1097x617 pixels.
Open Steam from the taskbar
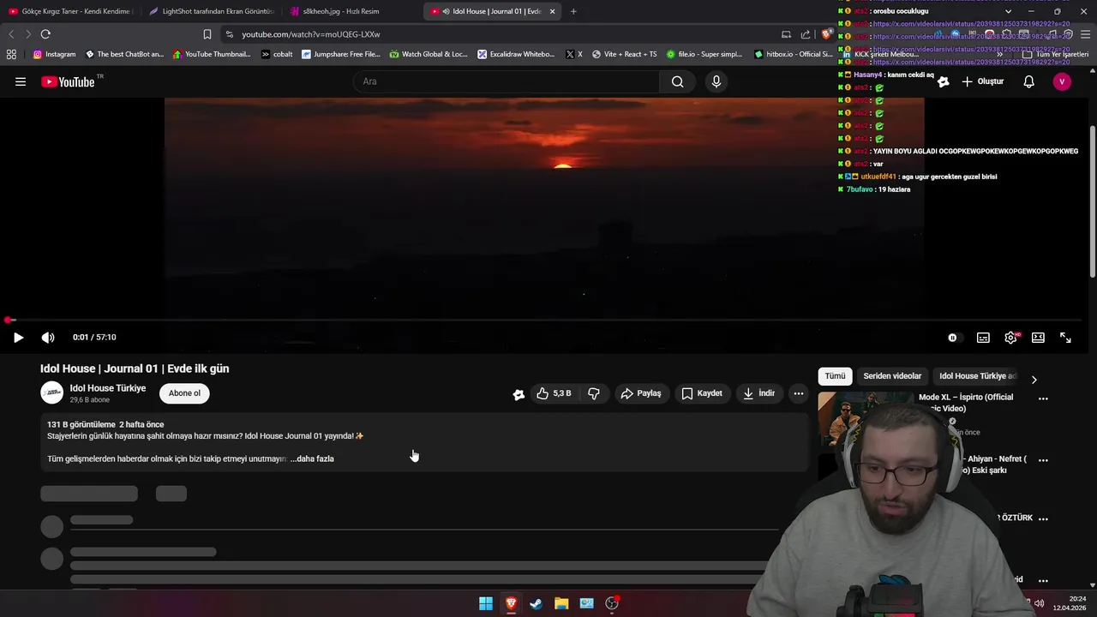(536, 603)
